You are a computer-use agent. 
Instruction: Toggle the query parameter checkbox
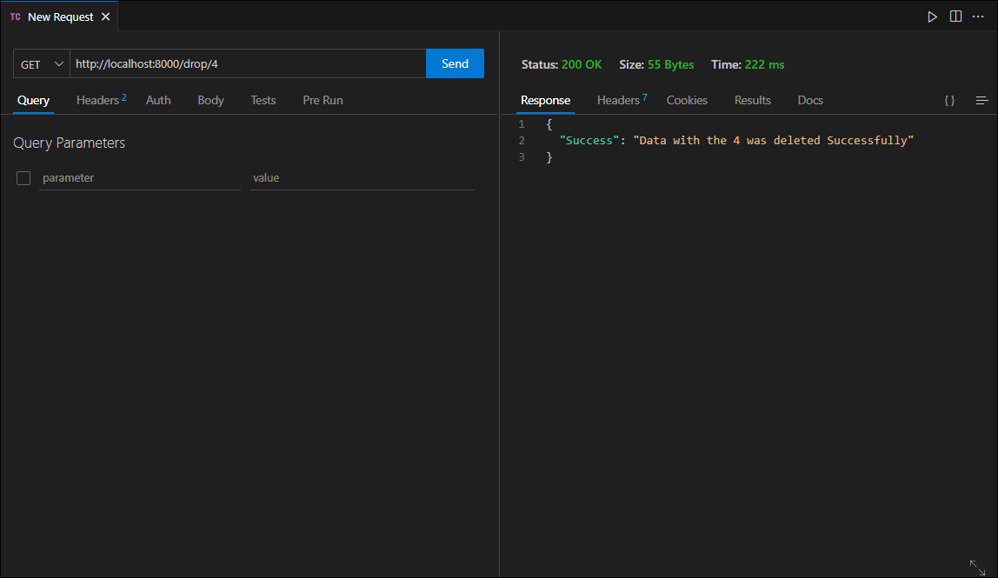pos(23,178)
